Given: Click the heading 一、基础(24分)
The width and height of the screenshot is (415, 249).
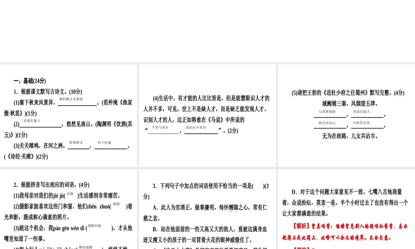Looking at the screenshot, I should (x=29, y=81).
